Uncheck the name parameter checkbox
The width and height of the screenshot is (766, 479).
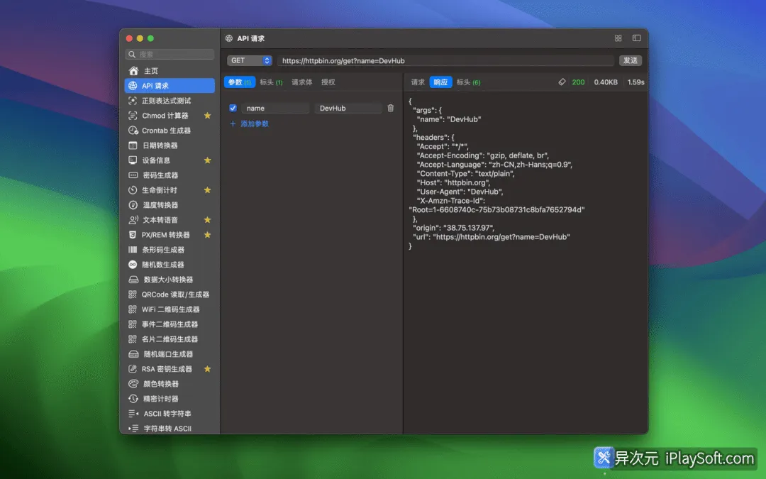point(233,108)
